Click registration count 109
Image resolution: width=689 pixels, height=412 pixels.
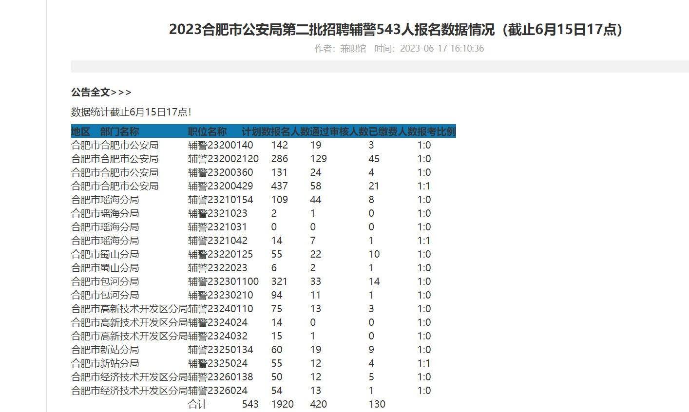280,200
